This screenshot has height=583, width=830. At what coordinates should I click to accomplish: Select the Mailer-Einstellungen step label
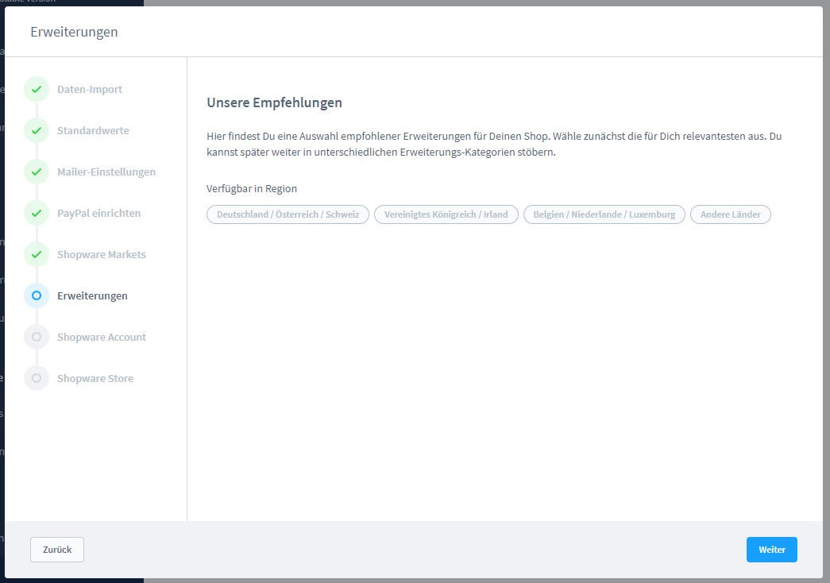point(106,172)
